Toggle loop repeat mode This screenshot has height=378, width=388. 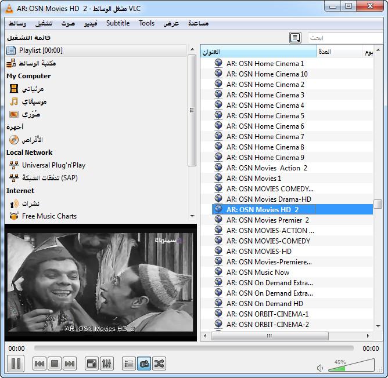tap(144, 364)
